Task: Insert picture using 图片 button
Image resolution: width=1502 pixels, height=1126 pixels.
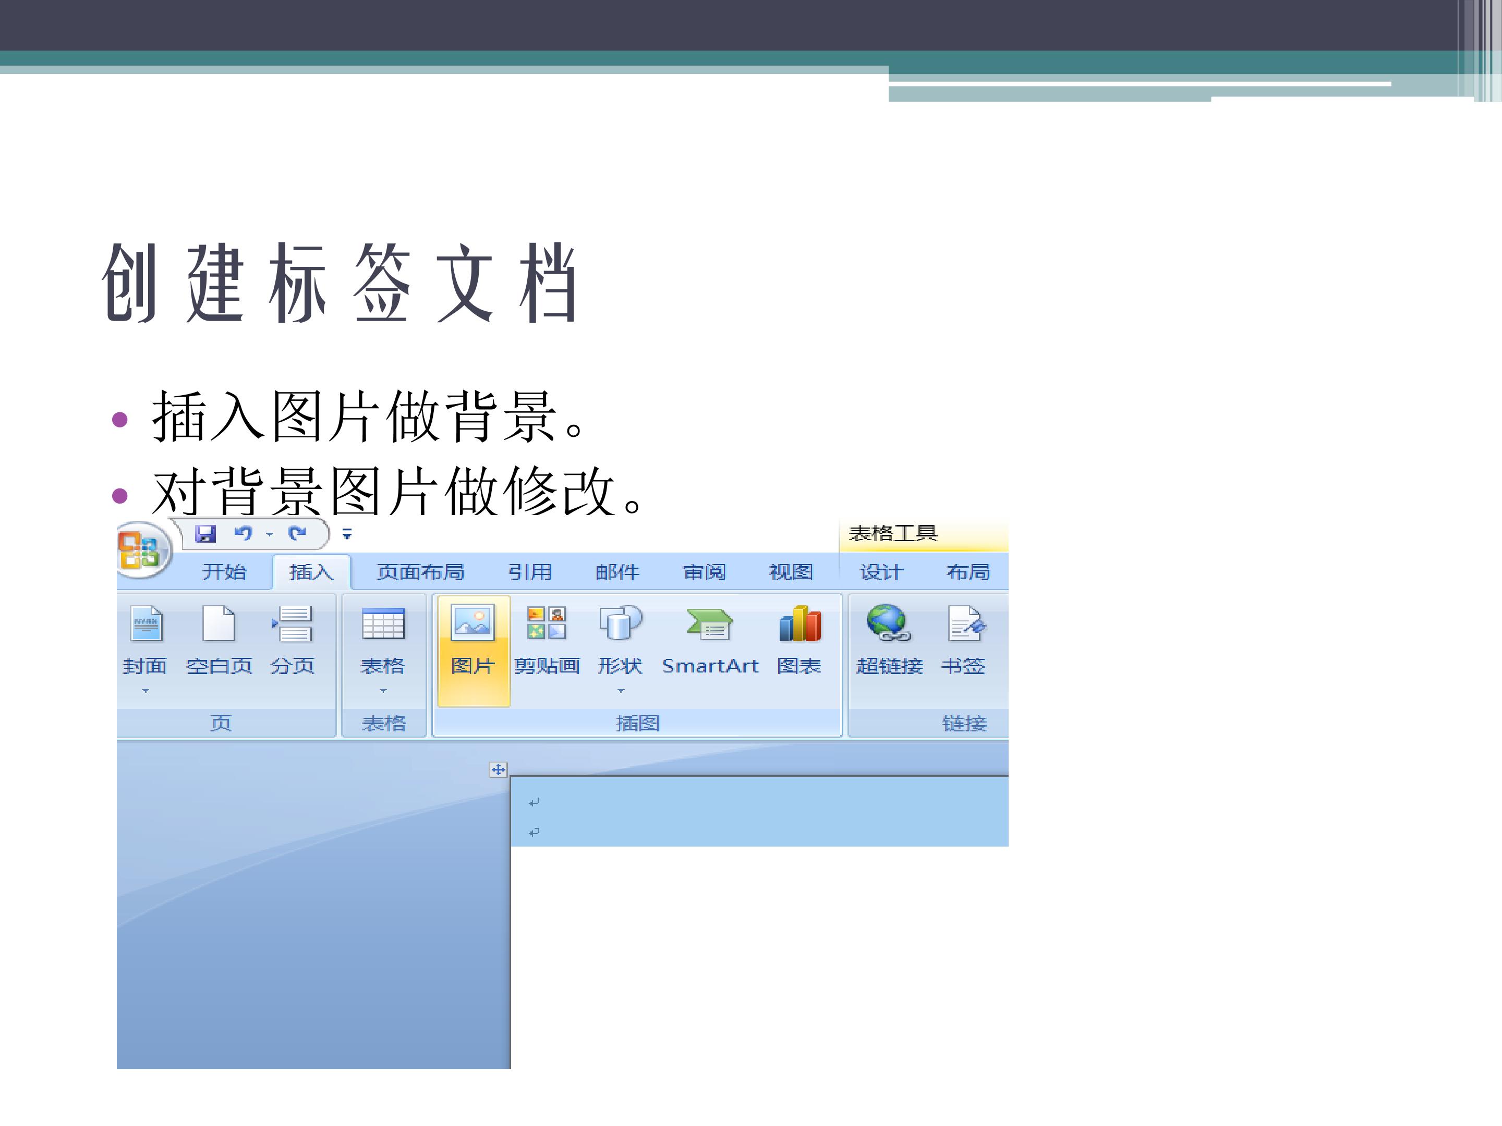Action: [x=473, y=651]
